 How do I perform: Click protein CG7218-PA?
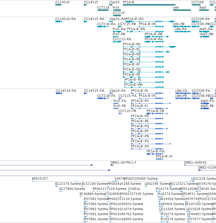click(x=106, y=96)
